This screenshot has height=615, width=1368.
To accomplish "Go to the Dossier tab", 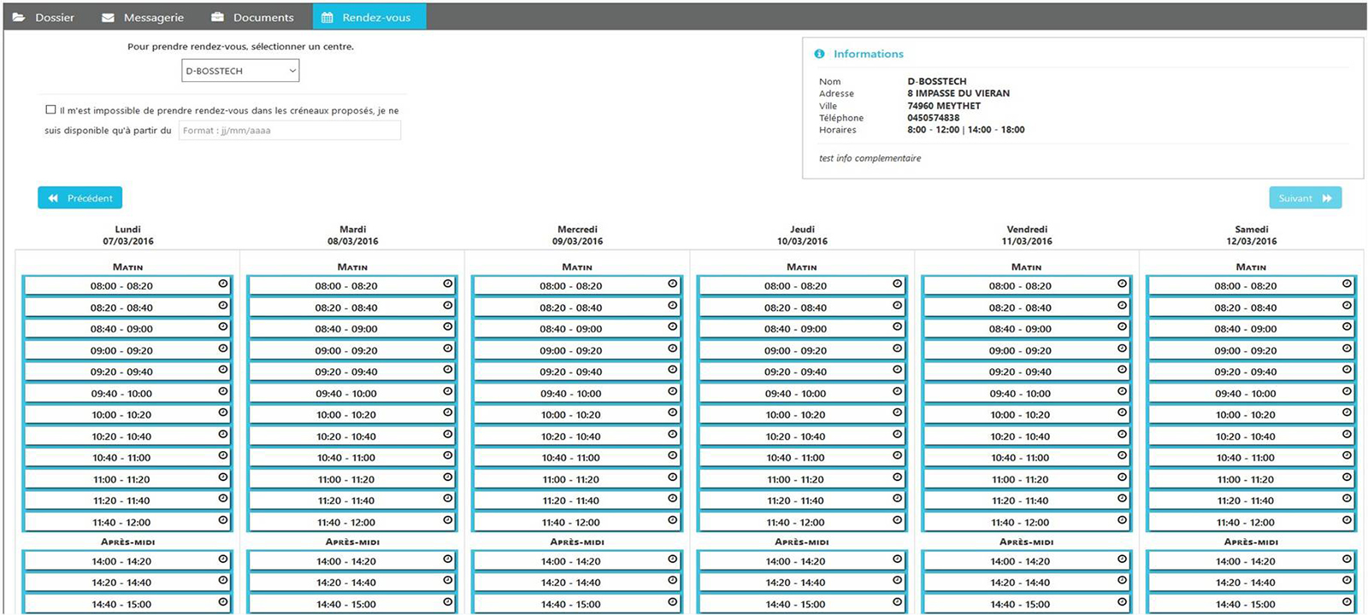I will (54, 17).
